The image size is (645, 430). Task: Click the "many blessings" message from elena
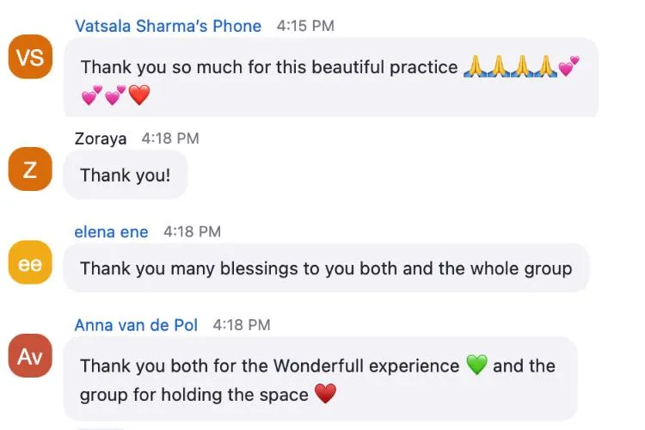[326, 268]
